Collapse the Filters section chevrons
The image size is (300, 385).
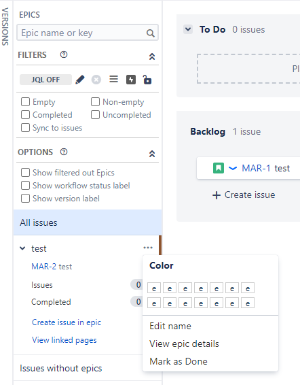click(x=152, y=56)
